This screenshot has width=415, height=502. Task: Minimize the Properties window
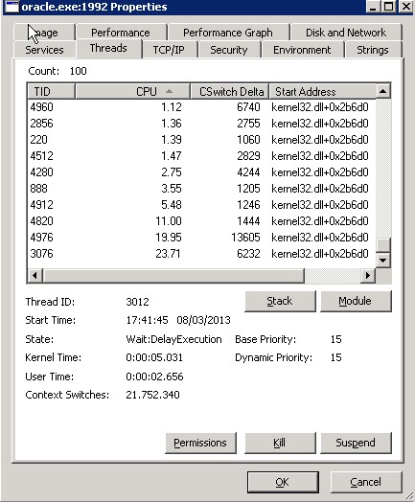pos(373,7)
